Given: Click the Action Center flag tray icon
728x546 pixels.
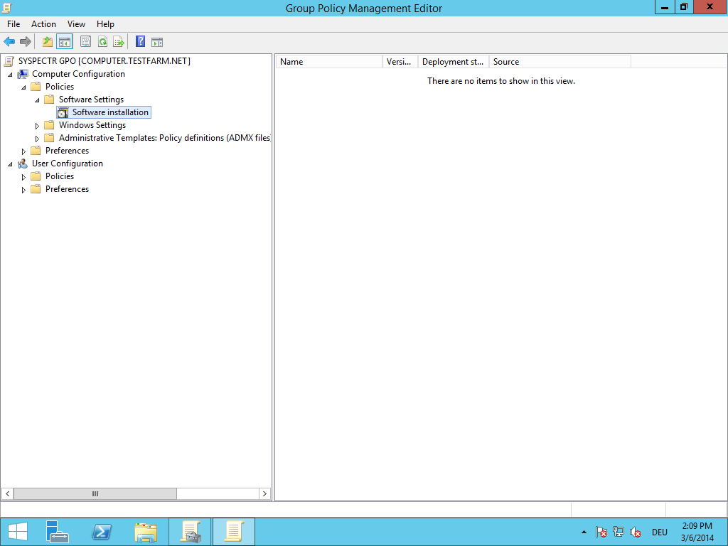Looking at the screenshot, I should [601, 532].
